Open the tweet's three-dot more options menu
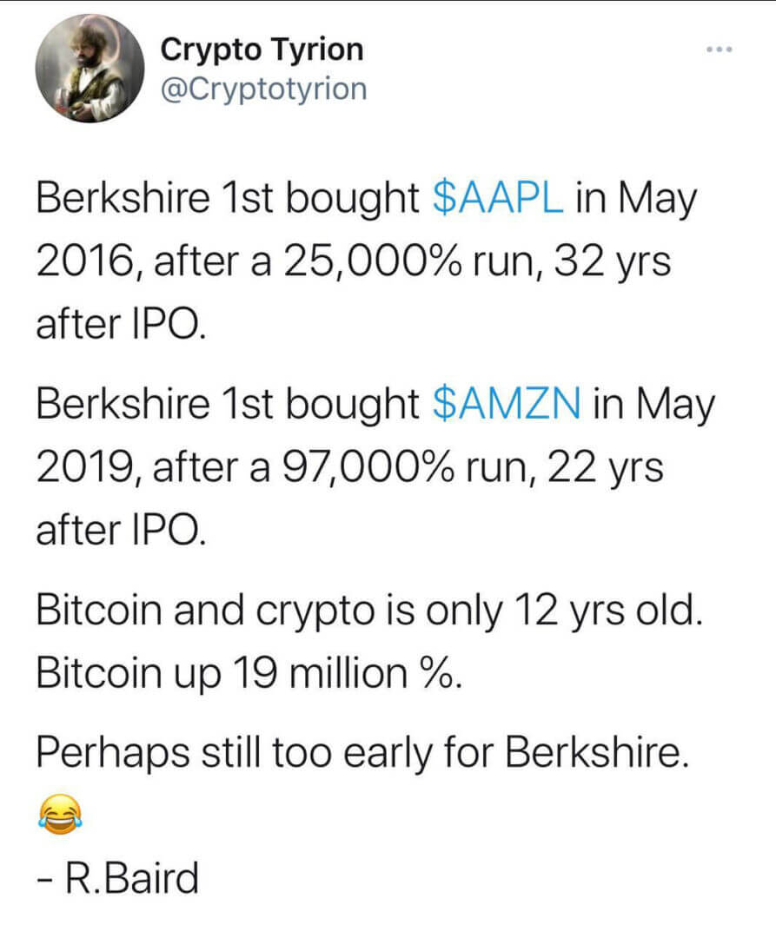Viewport: 776px width, 938px height. coord(720,50)
